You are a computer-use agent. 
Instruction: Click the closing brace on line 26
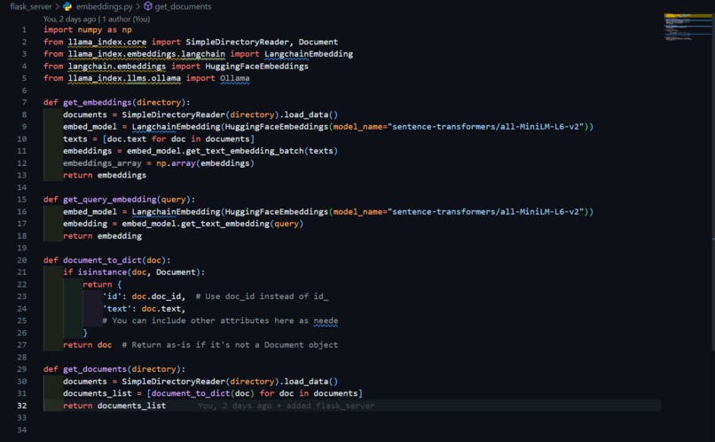click(x=85, y=333)
